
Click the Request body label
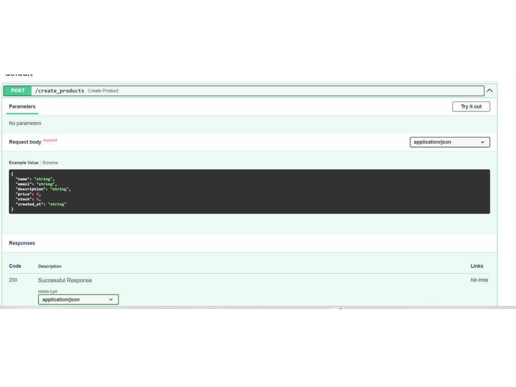click(25, 142)
